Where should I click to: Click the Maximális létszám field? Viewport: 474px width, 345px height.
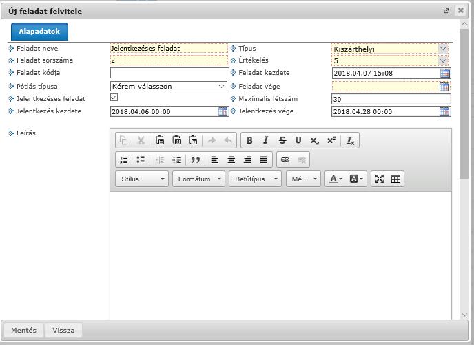pos(391,99)
